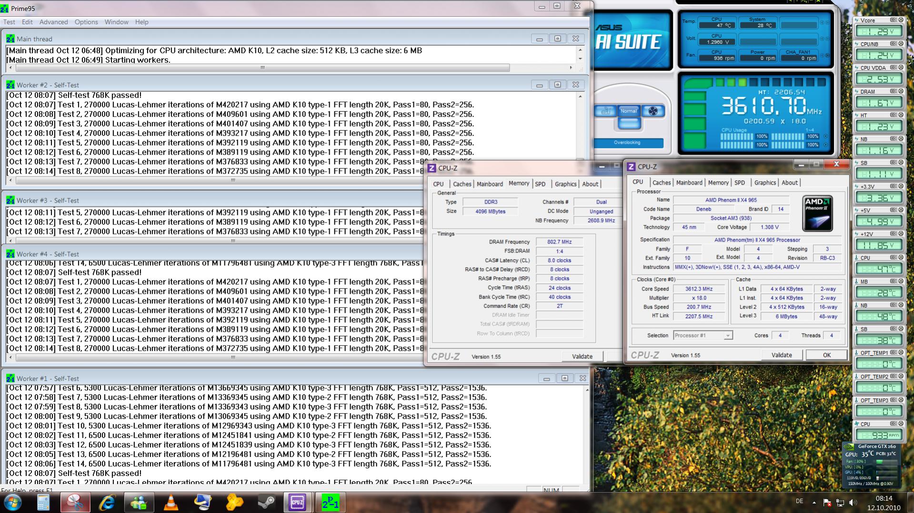Close the DRAM voltage gadget
Screen dimensions: 914x513
click(x=901, y=91)
